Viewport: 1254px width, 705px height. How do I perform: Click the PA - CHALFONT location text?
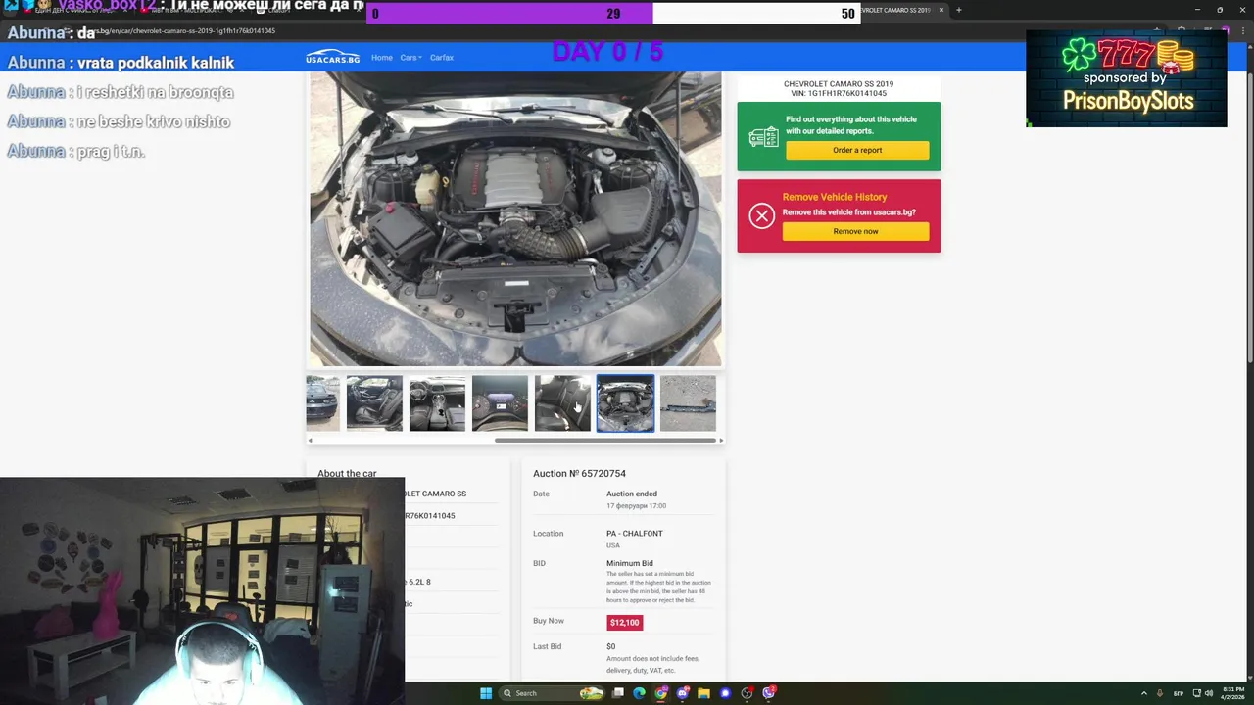coord(635,534)
